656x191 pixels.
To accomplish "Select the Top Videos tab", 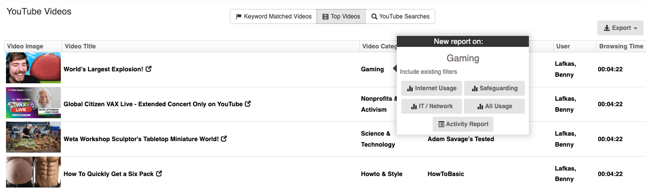I will 341,16.
